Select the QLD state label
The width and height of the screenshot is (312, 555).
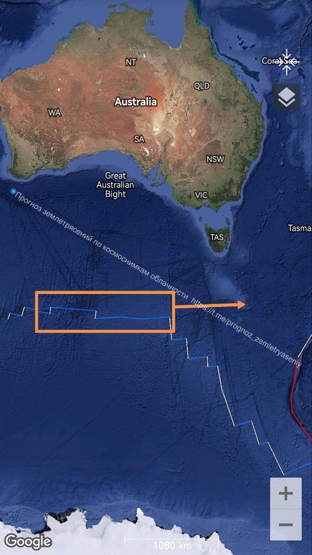pyautogui.click(x=202, y=86)
